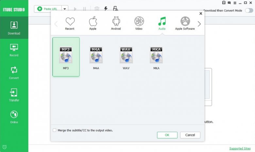Click the lightning turbo mode icon
Image resolution: width=255 pixels, height=152 pixels.
tap(106, 8)
